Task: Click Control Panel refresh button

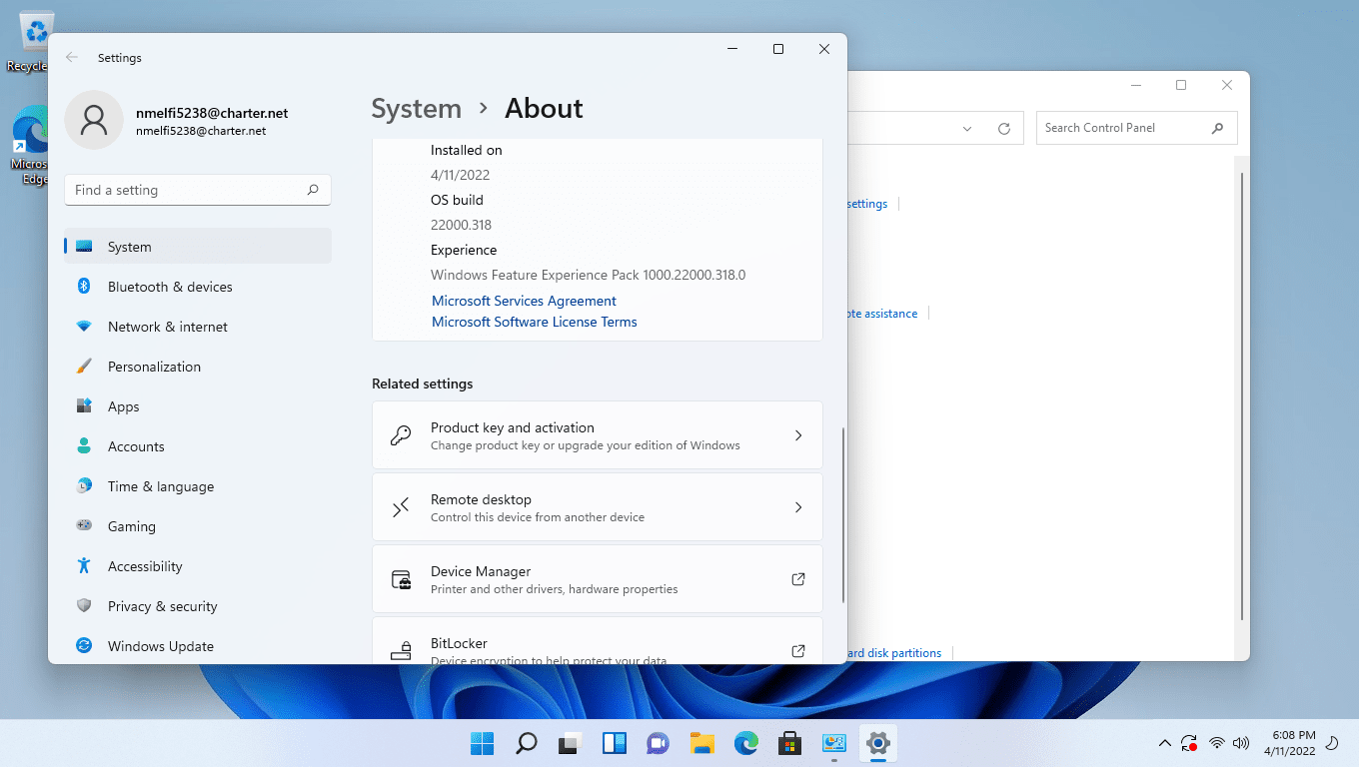Action: [x=1004, y=128]
